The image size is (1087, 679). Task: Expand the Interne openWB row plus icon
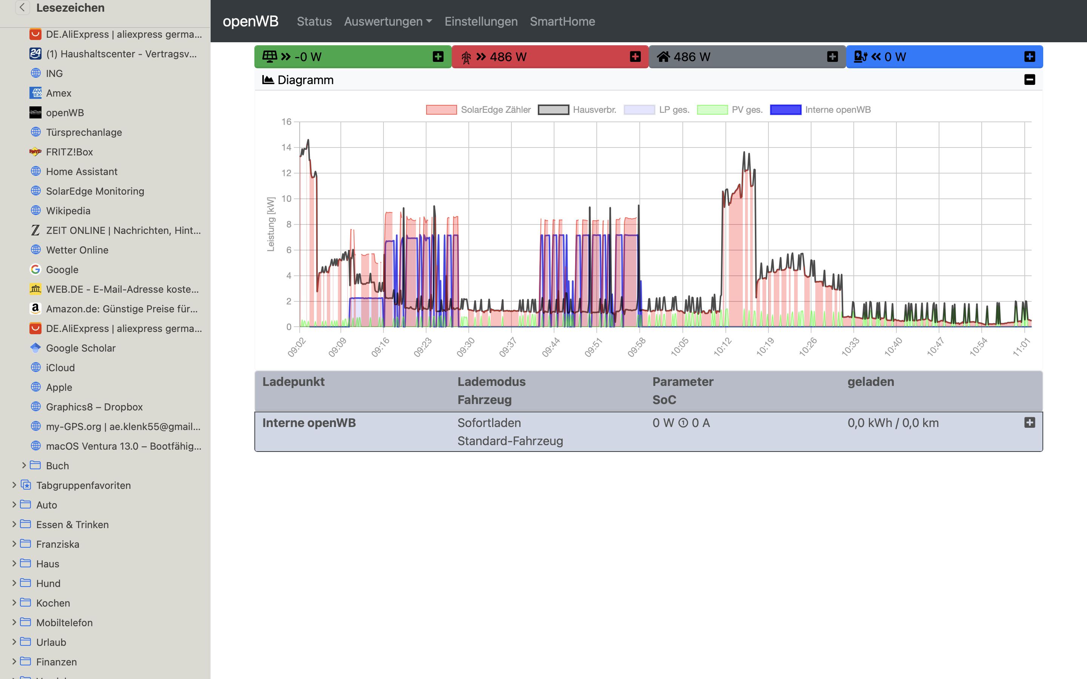click(1030, 422)
